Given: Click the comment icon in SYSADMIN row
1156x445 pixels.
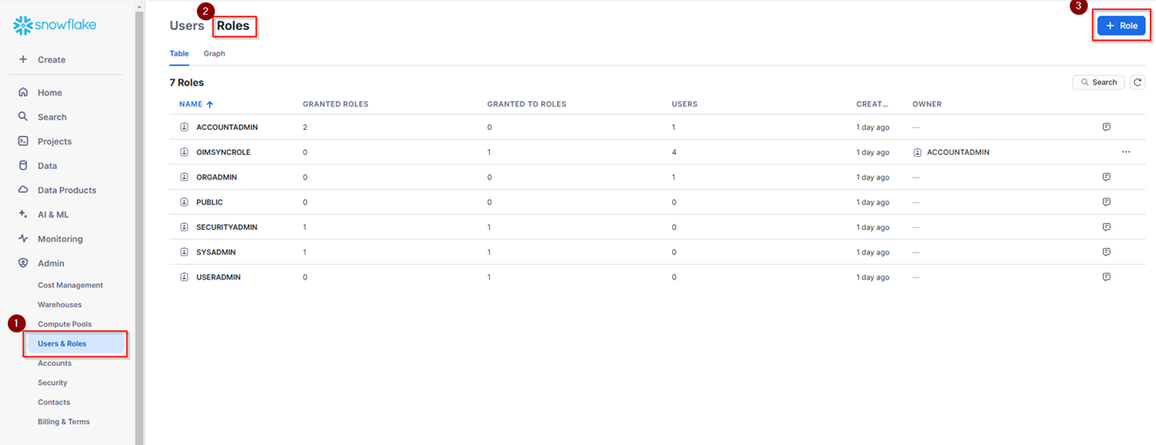Looking at the screenshot, I should tap(1106, 252).
